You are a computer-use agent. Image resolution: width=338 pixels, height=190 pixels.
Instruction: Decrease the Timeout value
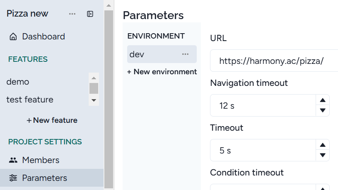pos(322,156)
